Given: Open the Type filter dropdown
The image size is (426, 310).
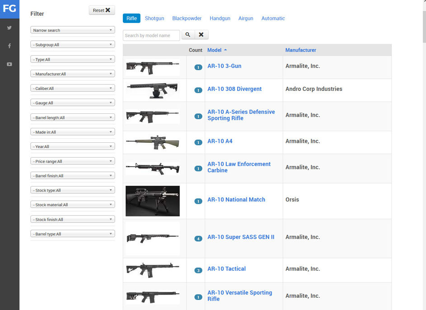Looking at the screenshot, I should [73, 59].
